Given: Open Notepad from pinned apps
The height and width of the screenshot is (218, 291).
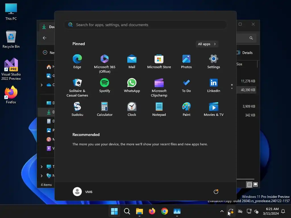Looking at the screenshot, I should (x=159, y=109).
